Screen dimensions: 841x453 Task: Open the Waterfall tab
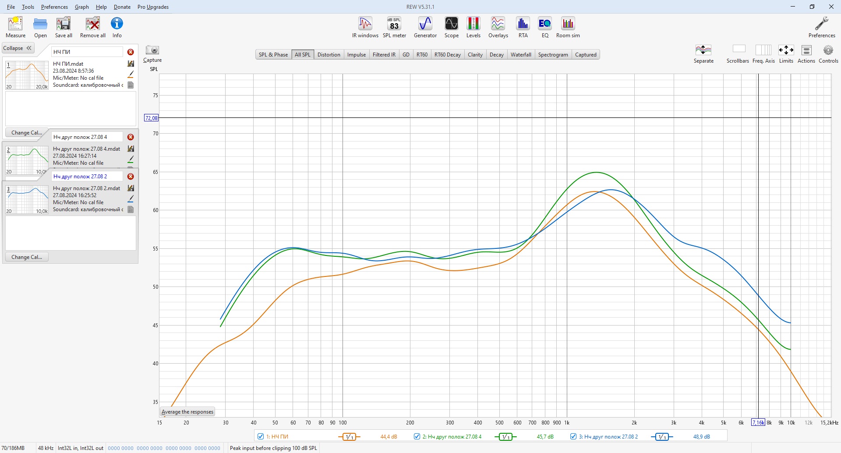click(x=521, y=55)
